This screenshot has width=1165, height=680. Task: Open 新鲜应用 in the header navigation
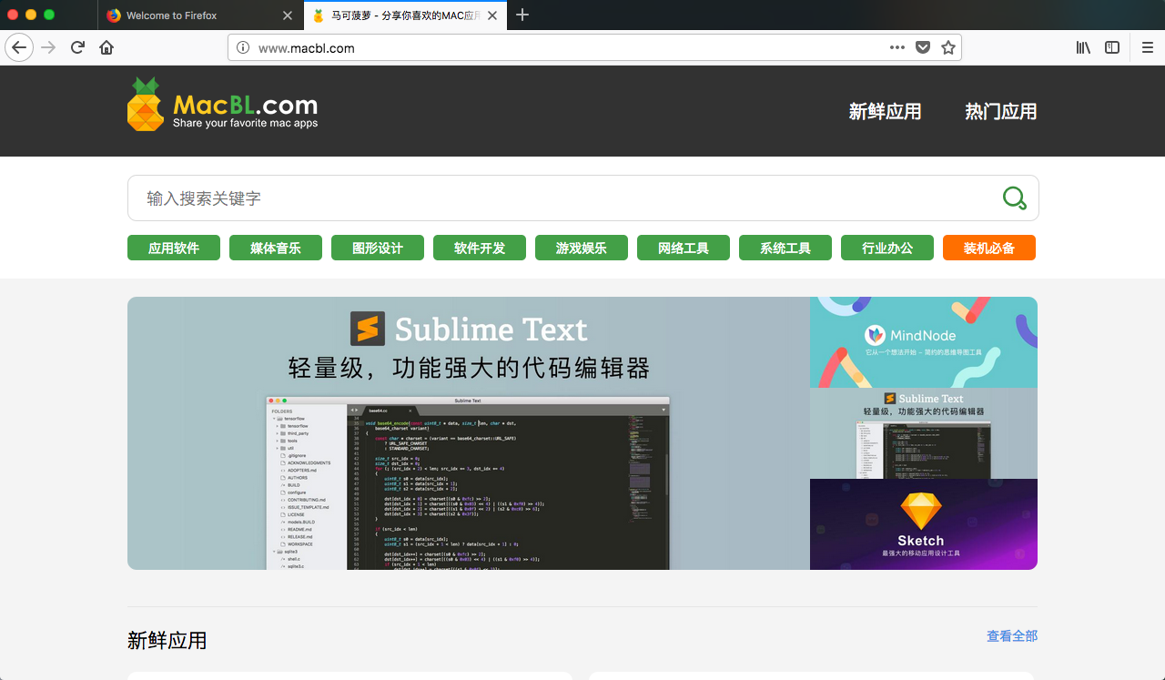pos(885,111)
